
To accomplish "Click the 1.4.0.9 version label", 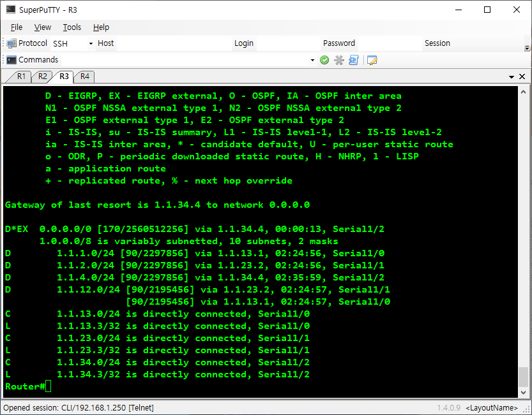I will [448, 408].
